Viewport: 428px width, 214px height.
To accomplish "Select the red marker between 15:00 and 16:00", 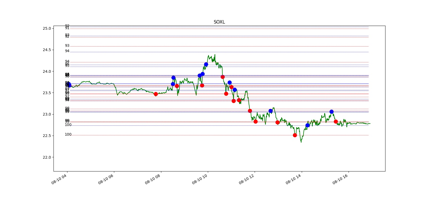I will coord(336,121).
